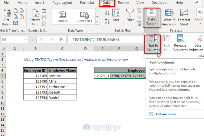Open Data Validation
204x136 pixels.
196,43
